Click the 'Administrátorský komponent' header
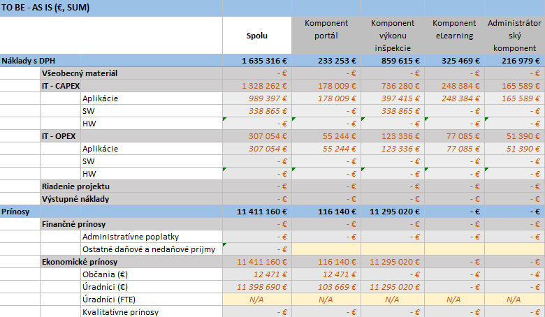 click(514, 36)
